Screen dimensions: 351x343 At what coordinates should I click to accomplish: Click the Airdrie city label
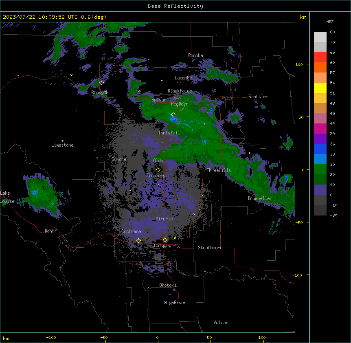tap(164, 219)
